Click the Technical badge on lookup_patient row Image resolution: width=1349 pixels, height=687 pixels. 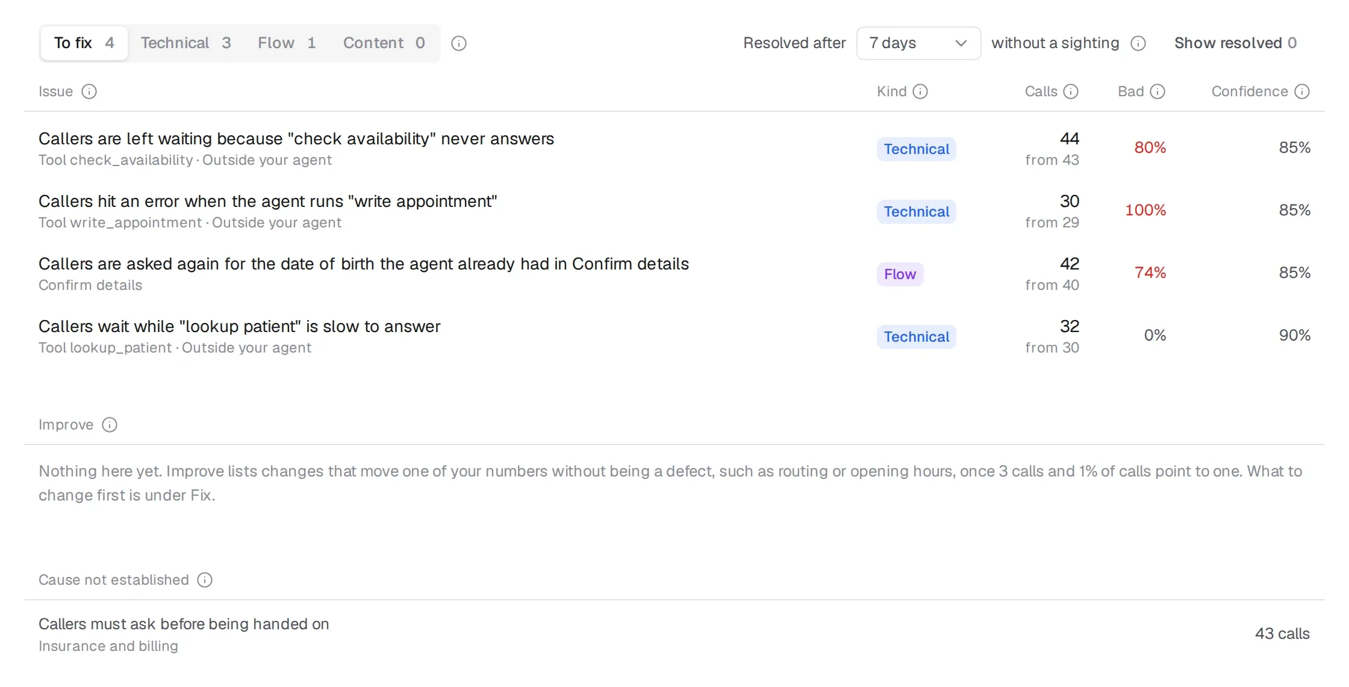tap(916, 337)
